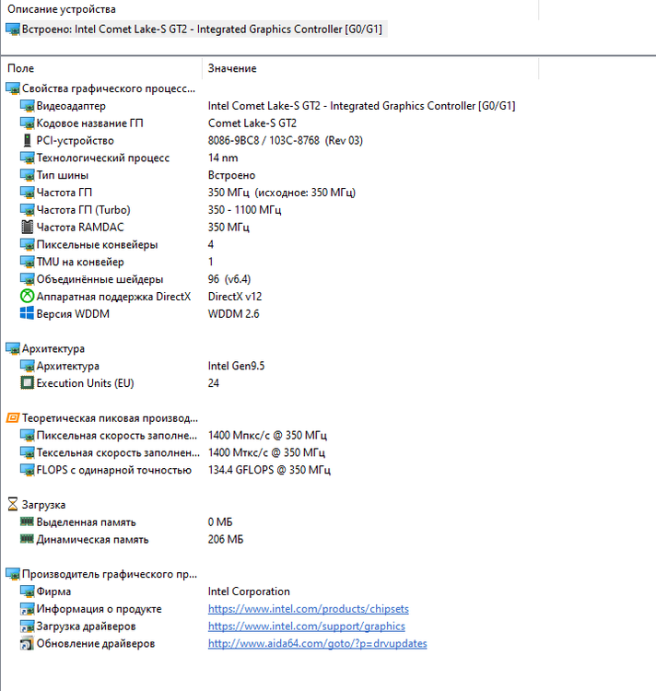
Task: Click the 14 nm value
Action: tap(223, 158)
